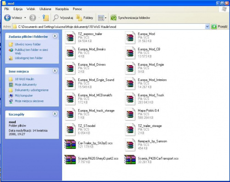Viewport: 230px width, 182px height.
Task: Click the Europa_Mod_Truck file name text
Action: 151,95
